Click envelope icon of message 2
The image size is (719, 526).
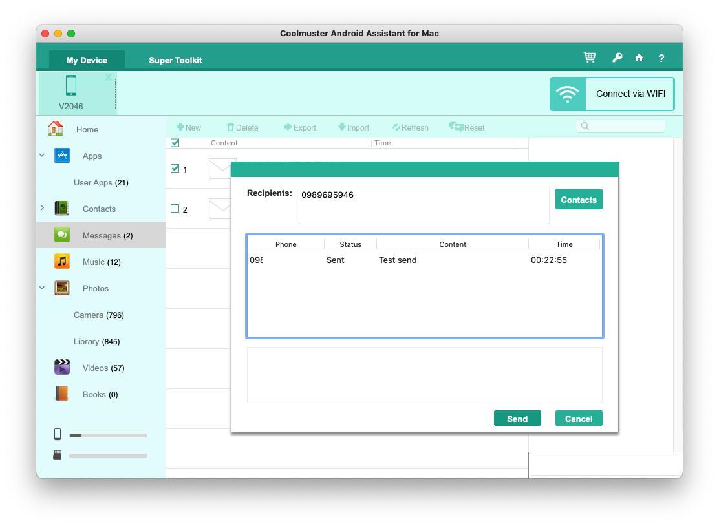tap(220, 209)
